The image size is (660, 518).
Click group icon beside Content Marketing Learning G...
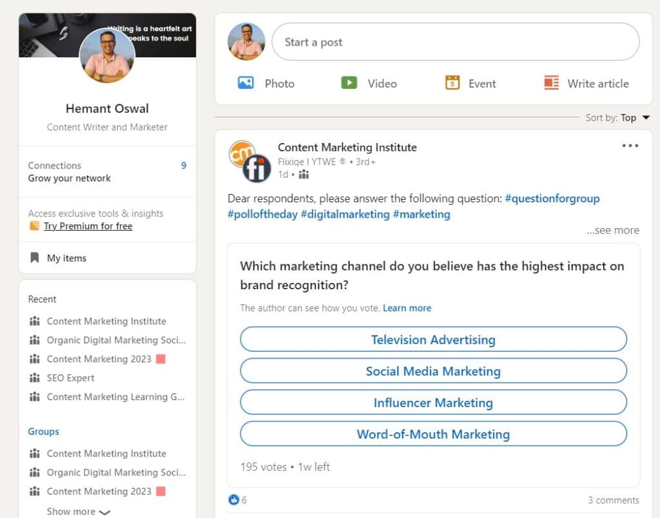tap(35, 397)
